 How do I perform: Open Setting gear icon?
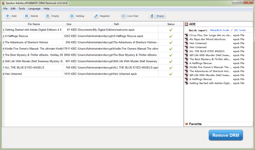pos(72,16)
